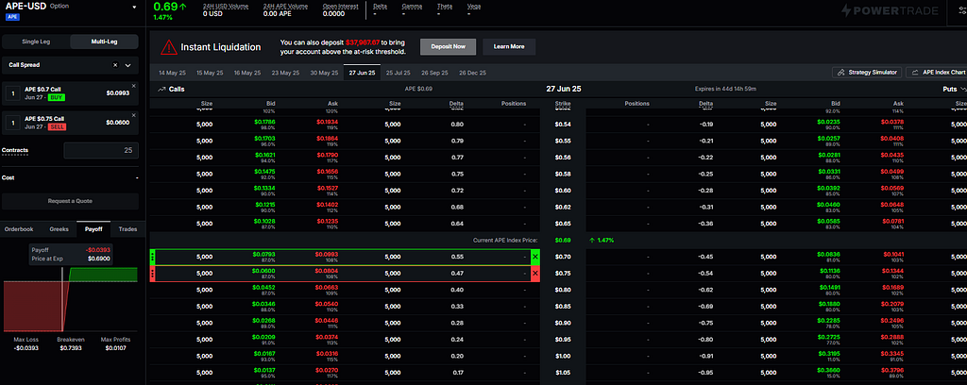This screenshot has width=967, height=385.
Task: Click the Puts trend-down icon
Action: [962, 90]
